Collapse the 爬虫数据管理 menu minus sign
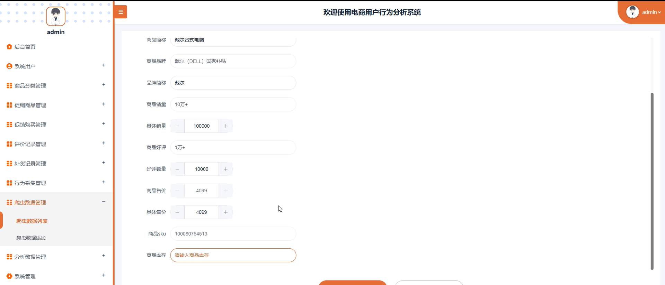This screenshot has height=285, width=665. click(104, 201)
